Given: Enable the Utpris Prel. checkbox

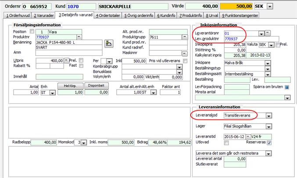Looking at the screenshot, I should (x=81, y=61).
